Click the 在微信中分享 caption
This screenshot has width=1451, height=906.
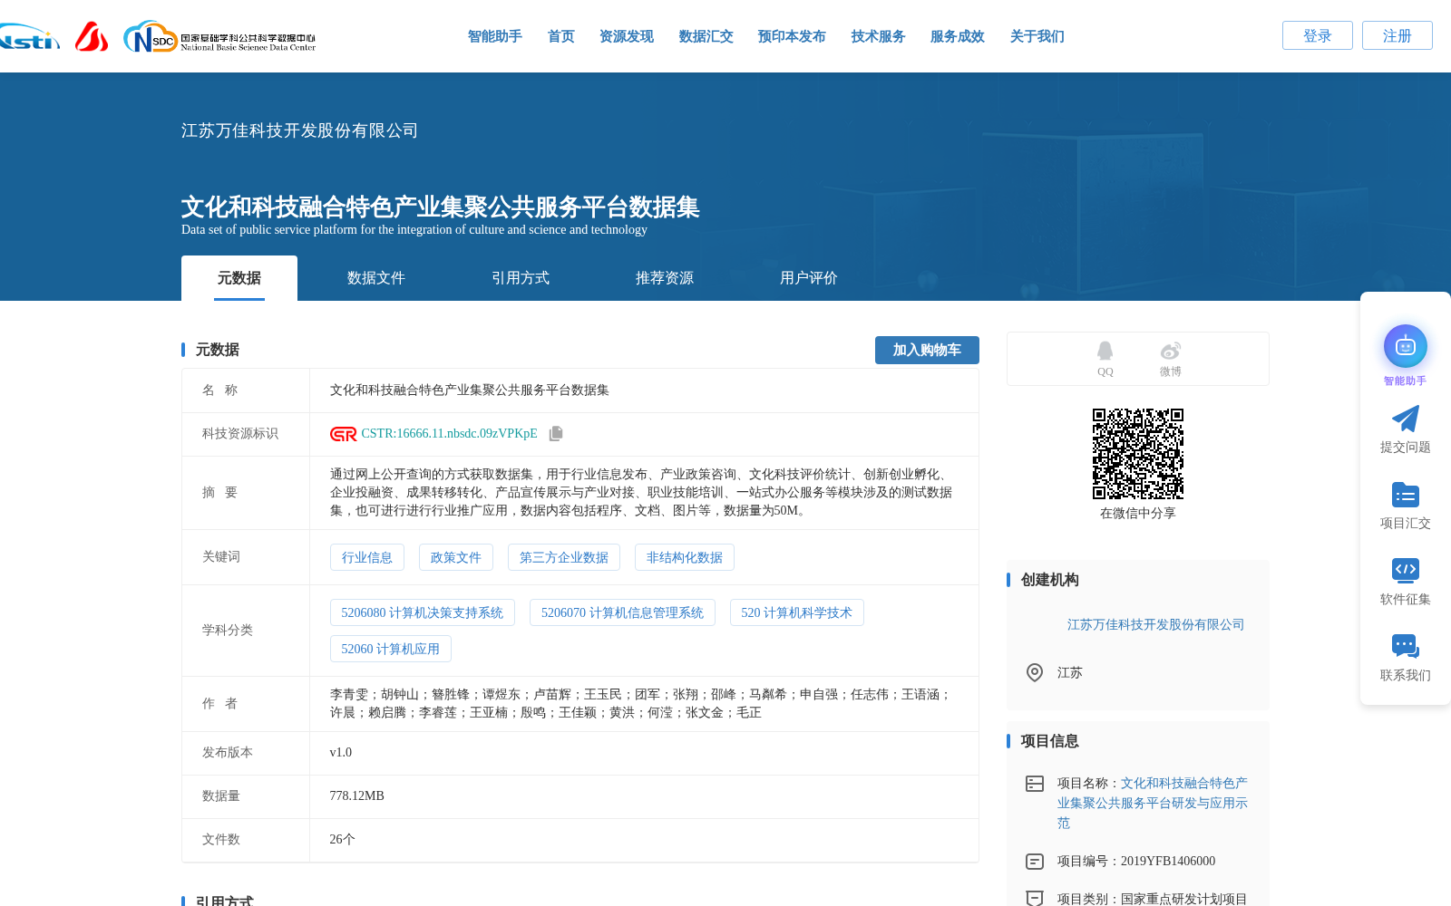1138,514
